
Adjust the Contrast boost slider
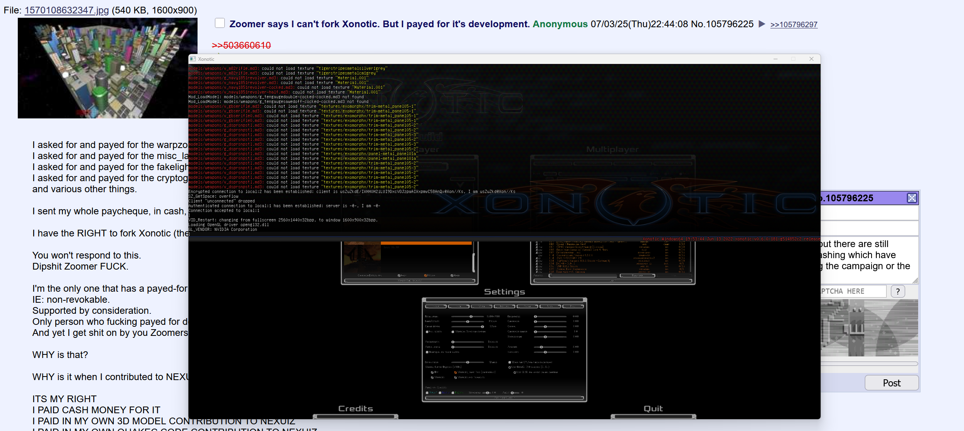pyautogui.click(x=550, y=332)
